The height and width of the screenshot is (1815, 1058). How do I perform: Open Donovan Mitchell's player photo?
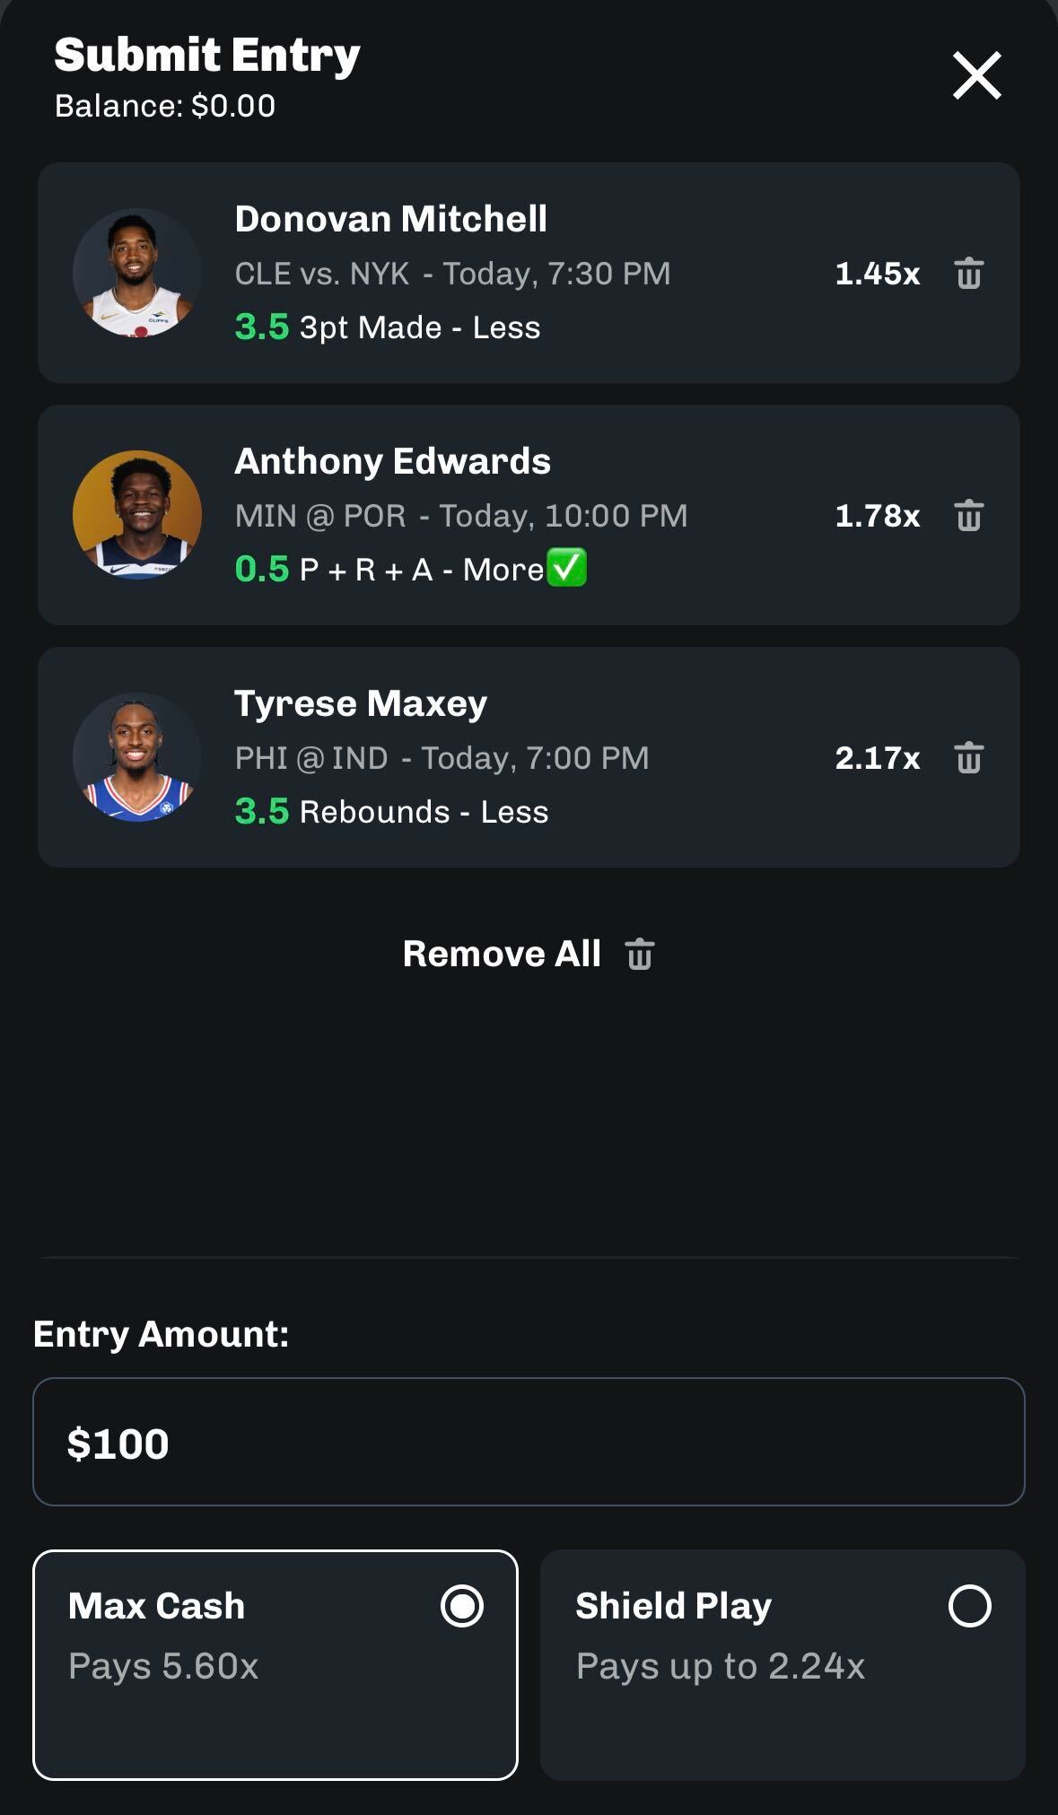click(x=137, y=273)
